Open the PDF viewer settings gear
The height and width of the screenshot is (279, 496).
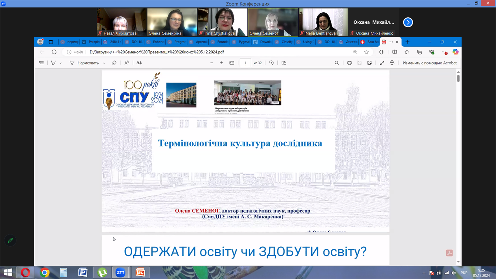392,63
